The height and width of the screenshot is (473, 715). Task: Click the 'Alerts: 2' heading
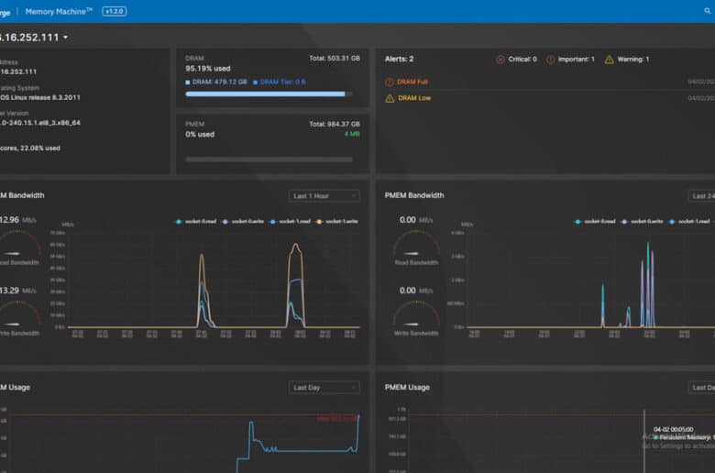(x=399, y=59)
